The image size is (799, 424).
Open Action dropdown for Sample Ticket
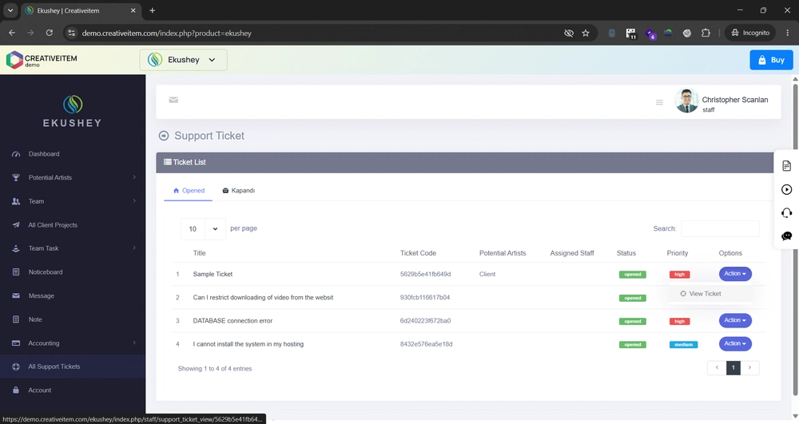coord(735,274)
